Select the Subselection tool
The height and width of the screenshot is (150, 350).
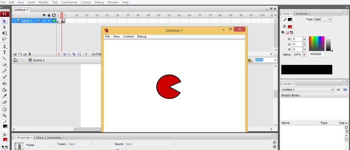(4, 27)
